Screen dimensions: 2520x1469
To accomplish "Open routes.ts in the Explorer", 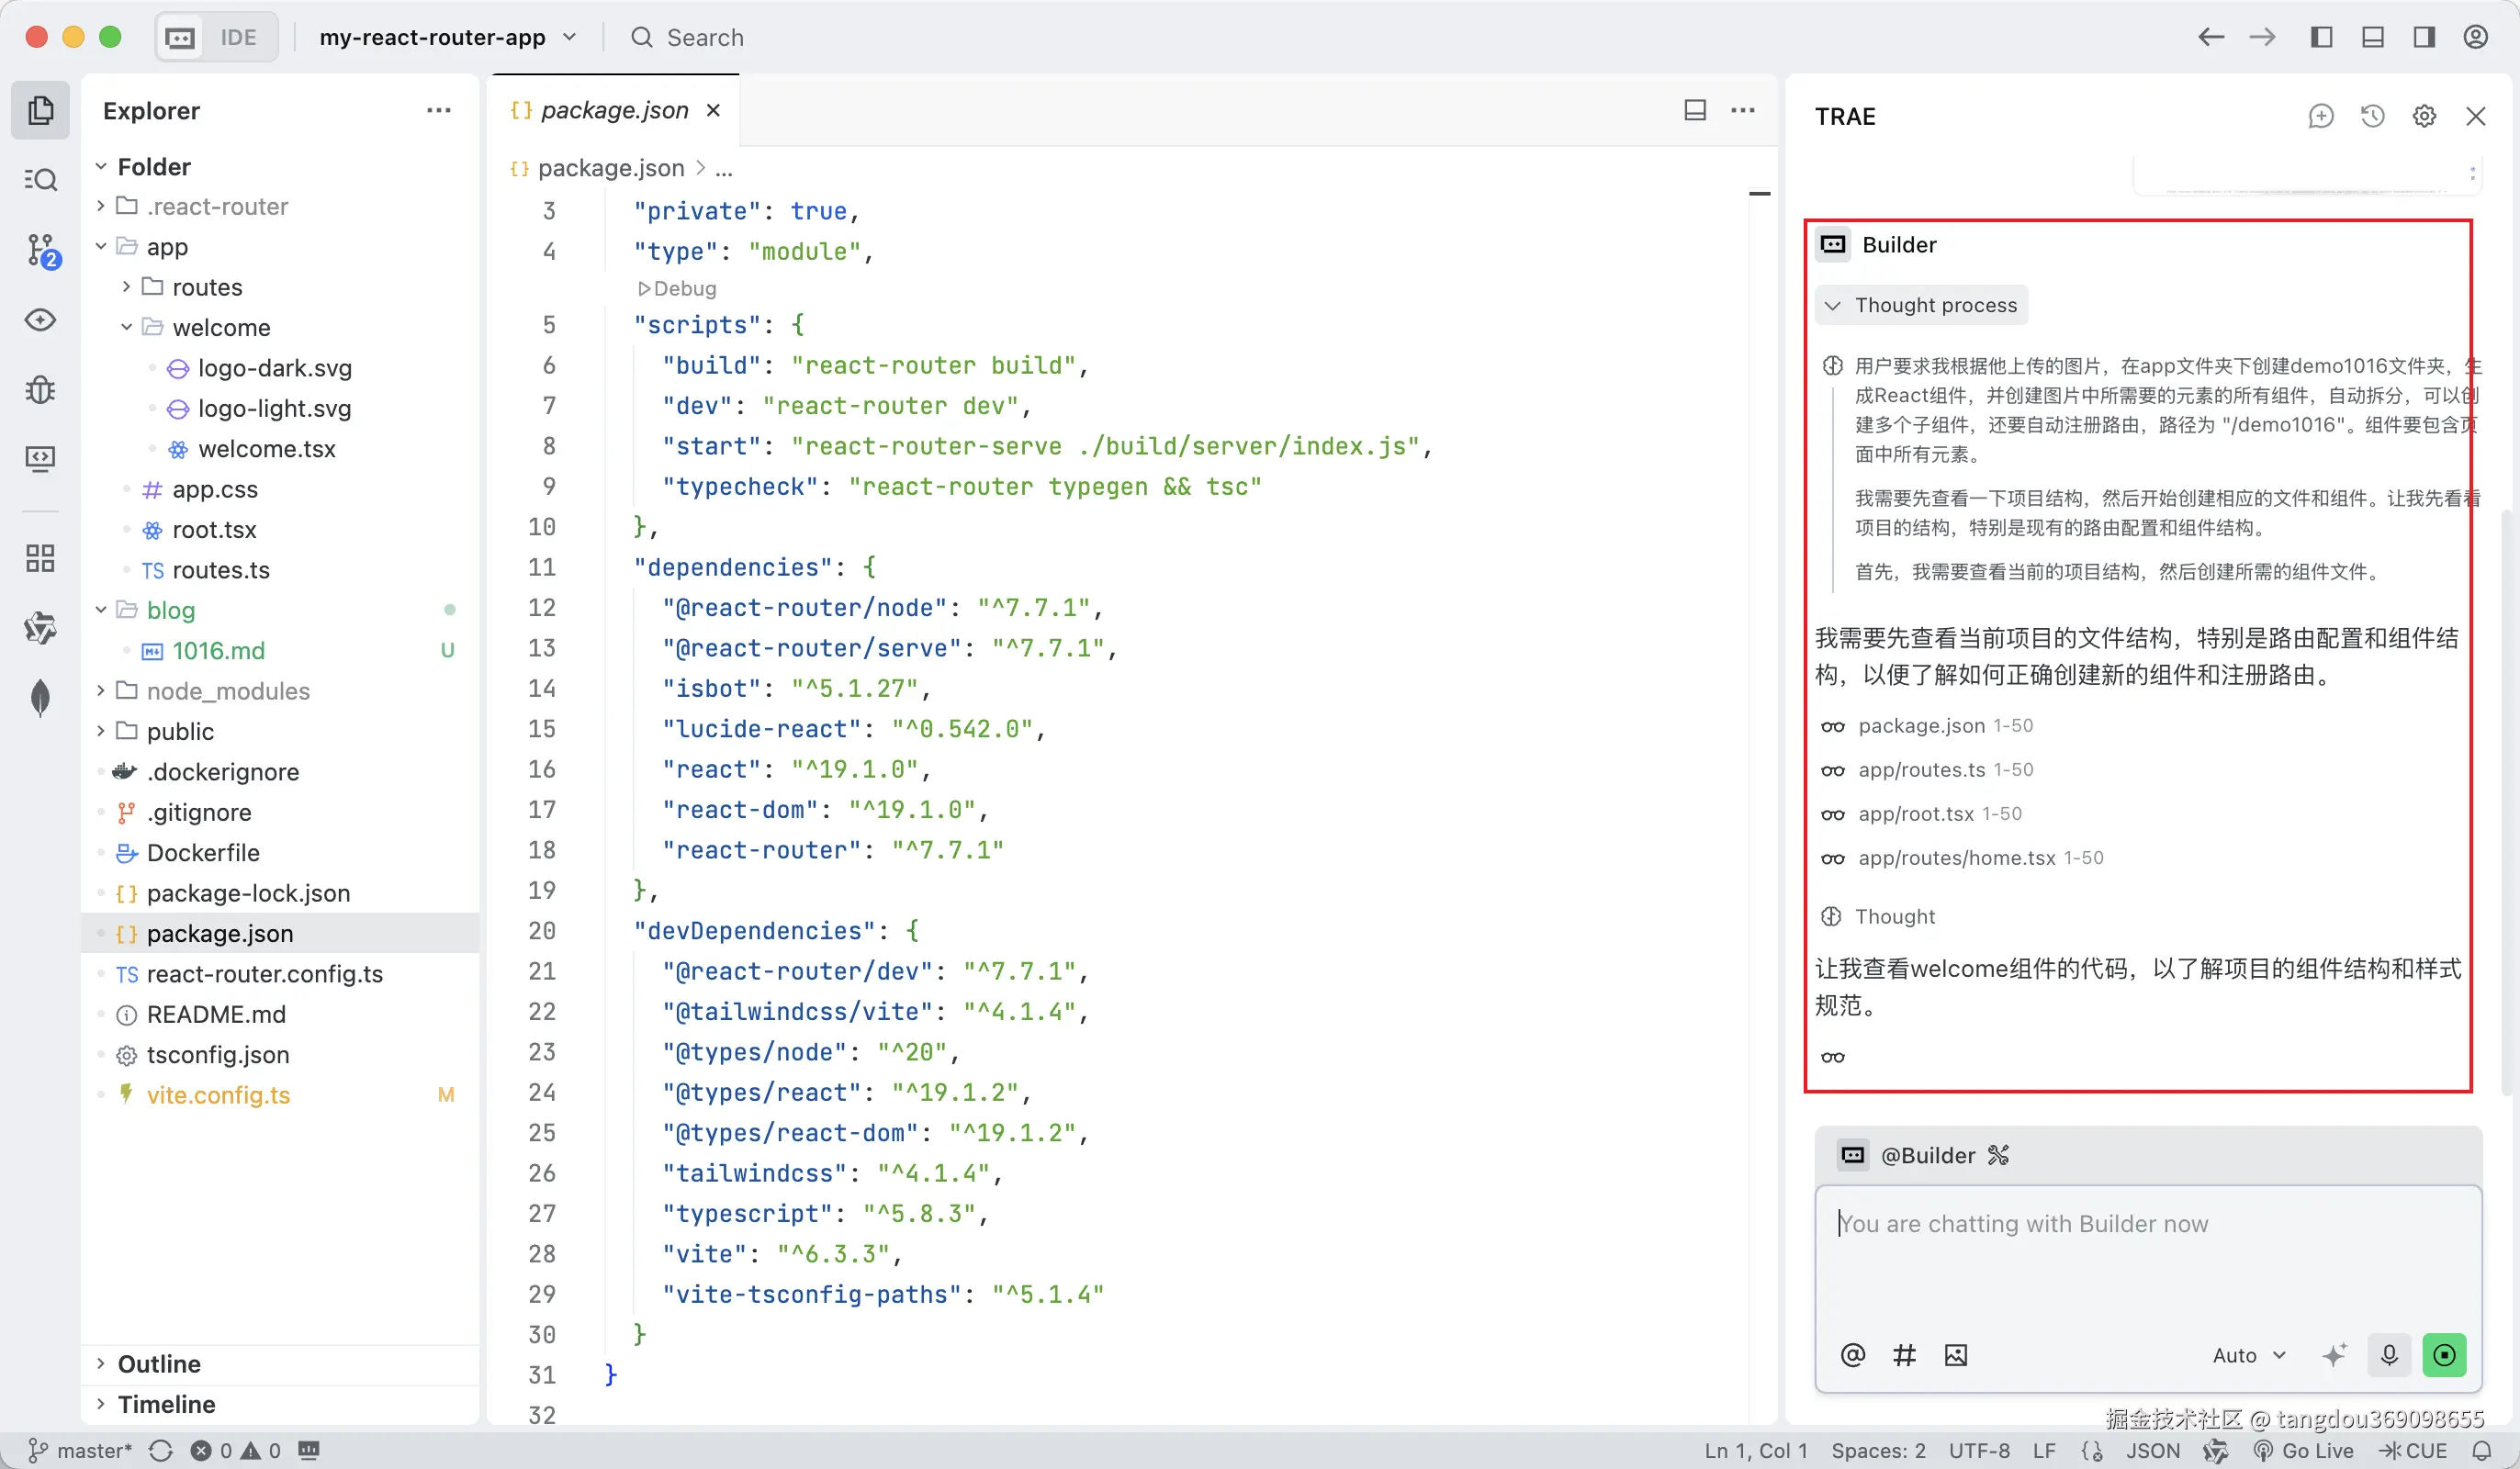I will click(x=221, y=570).
